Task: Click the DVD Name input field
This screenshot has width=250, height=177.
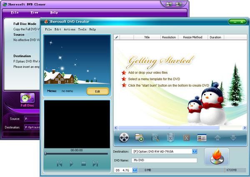Action: coord(164,160)
